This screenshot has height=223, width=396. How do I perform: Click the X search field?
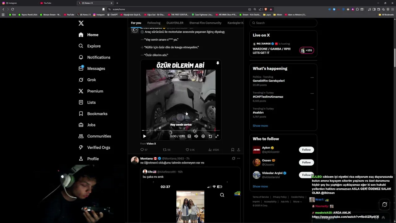click(x=283, y=23)
